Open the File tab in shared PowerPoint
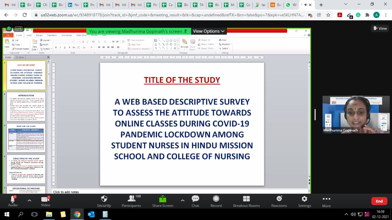The image size is (392, 220). coord(8,35)
